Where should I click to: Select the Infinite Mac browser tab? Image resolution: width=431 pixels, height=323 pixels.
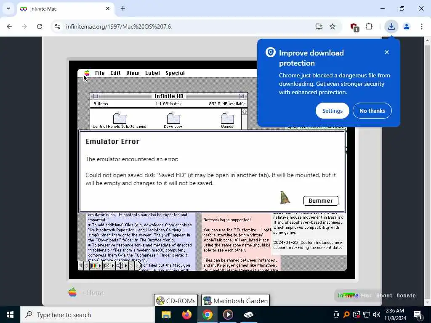[65, 9]
